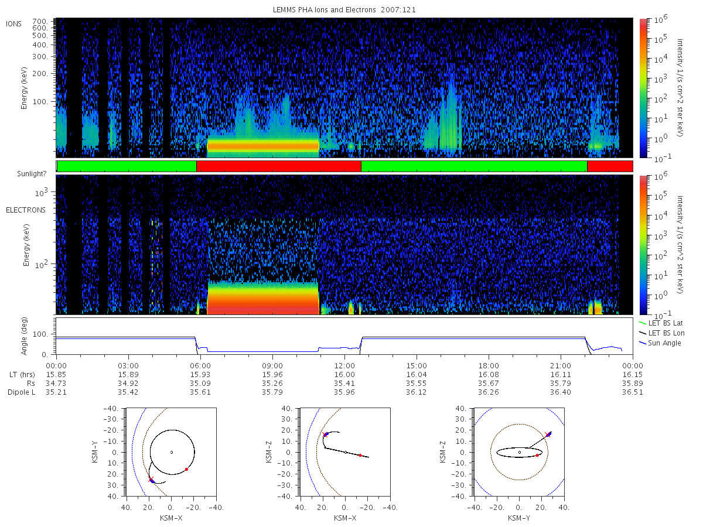The width and height of the screenshot is (703, 527).
Task: Click the red X marker in KSM-X/KSM-Y orbit plot
Action: pyautogui.click(x=151, y=480)
